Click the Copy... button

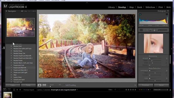point(13,85)
